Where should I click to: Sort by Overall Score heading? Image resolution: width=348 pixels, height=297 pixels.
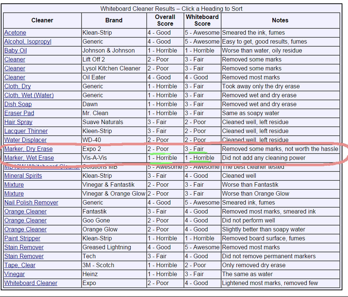[165, 20]
